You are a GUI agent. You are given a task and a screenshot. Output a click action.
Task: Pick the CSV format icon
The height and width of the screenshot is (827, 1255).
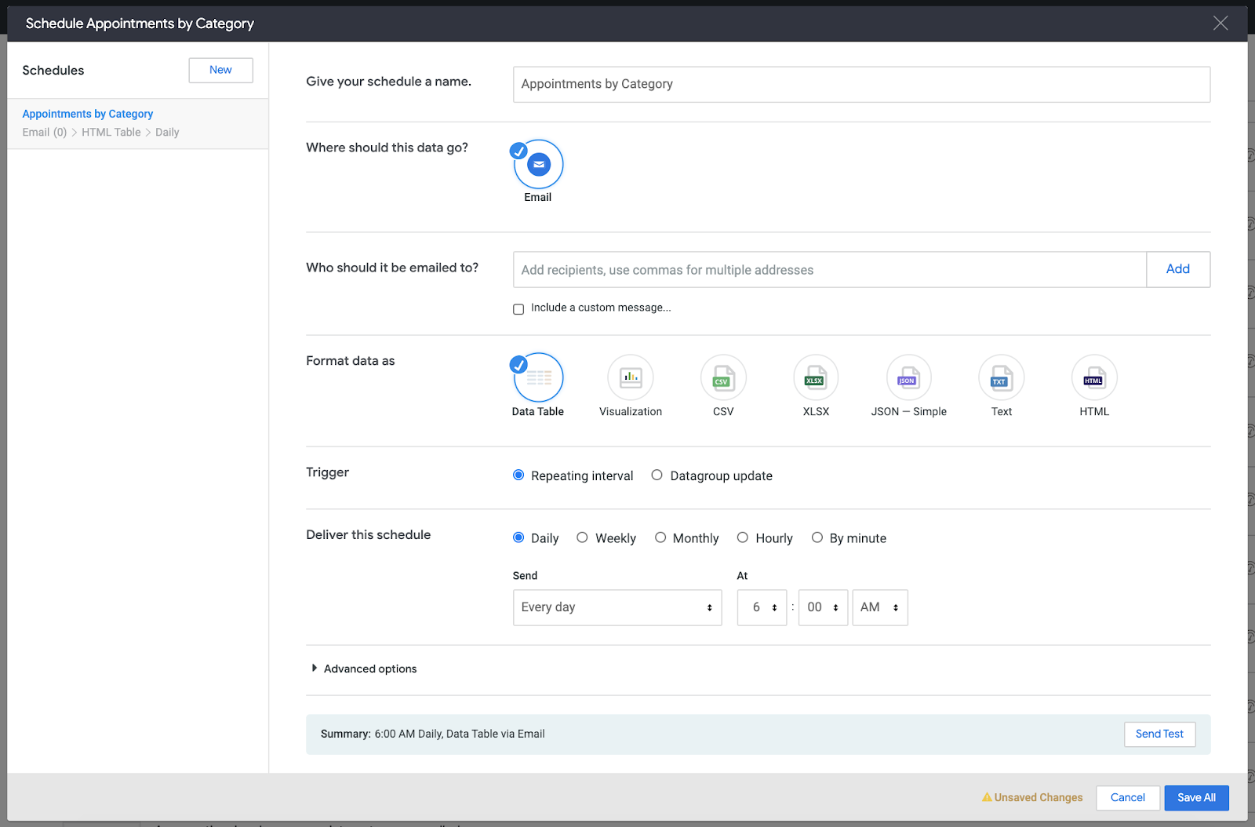pyautogui.click(x=723, y=378)
